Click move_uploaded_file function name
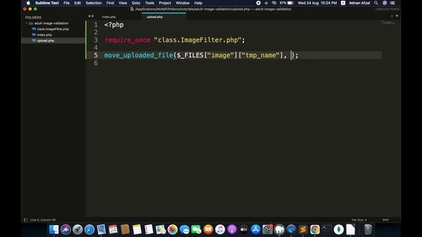422x237 pixels. (138, 55)
